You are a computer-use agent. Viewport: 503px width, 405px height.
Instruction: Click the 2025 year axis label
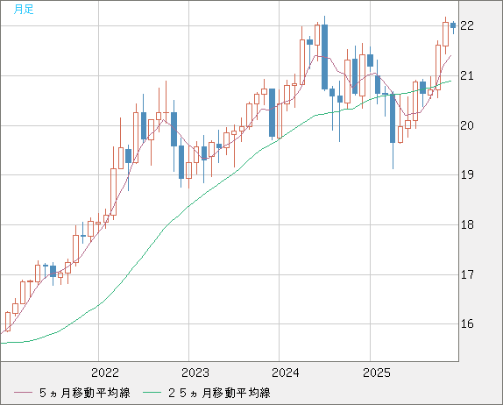pos(377,373)
